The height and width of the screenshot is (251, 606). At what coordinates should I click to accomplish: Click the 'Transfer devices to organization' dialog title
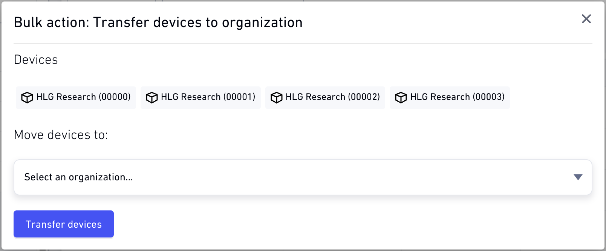point(198,23)
